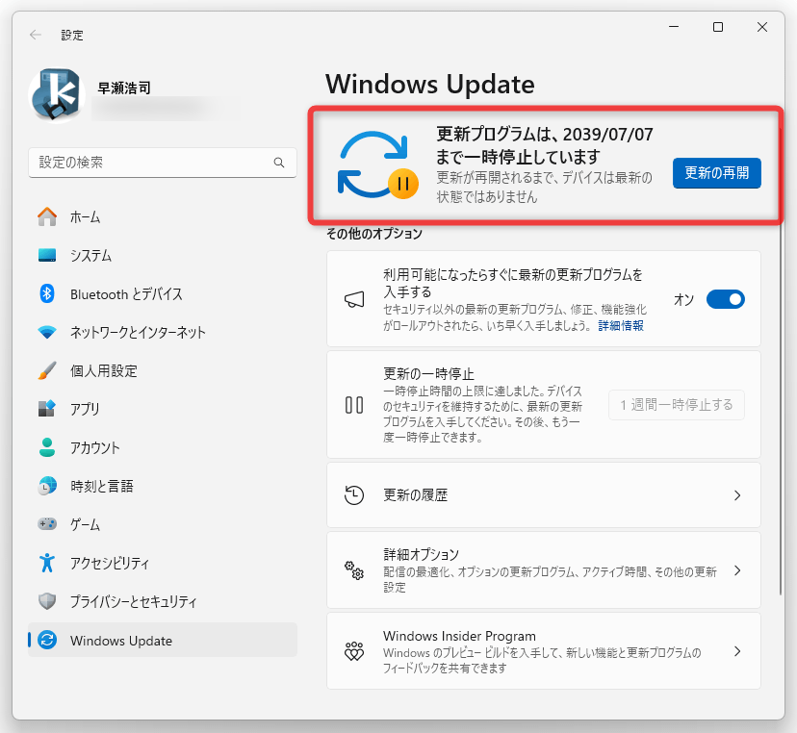Image resolution: width=797 pixels, height=733 pixels.
Task: Click the 1 週間一時停止する button
Action: click(x=676, y=405)
